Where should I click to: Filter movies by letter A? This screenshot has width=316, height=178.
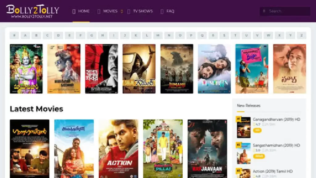coord(25,35)
